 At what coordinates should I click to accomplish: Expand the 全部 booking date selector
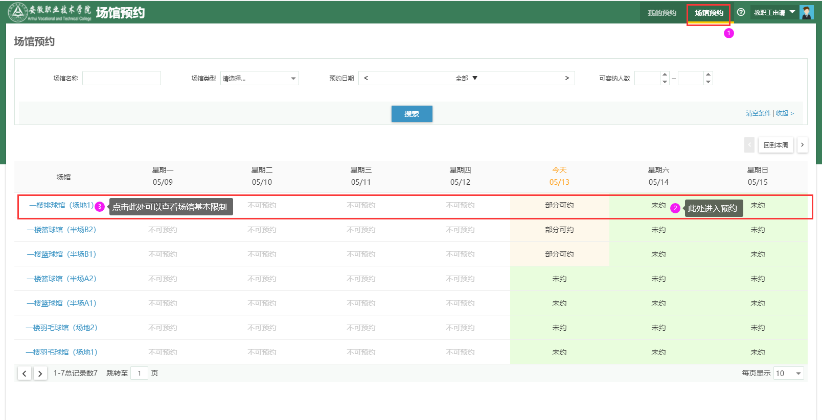pyautogui.click(x=466, y=78)
